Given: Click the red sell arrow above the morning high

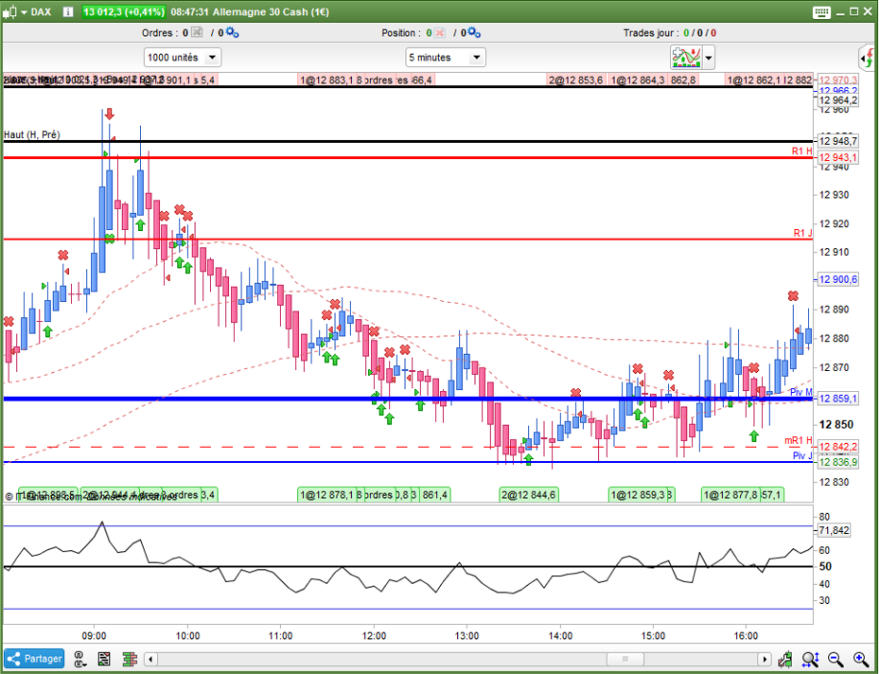Looking at the screenshot, I should pos(110,114).
